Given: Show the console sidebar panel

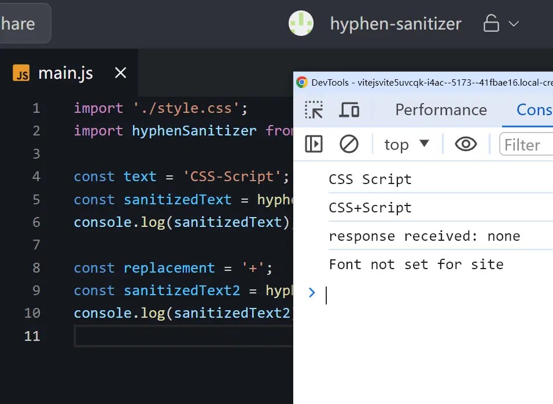Looking at the screenshot, I should (x=314, y=144).
